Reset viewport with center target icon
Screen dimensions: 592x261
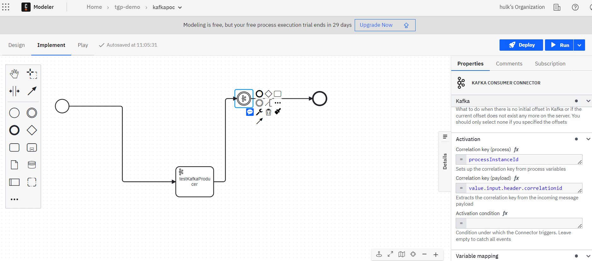pos(413,254)
